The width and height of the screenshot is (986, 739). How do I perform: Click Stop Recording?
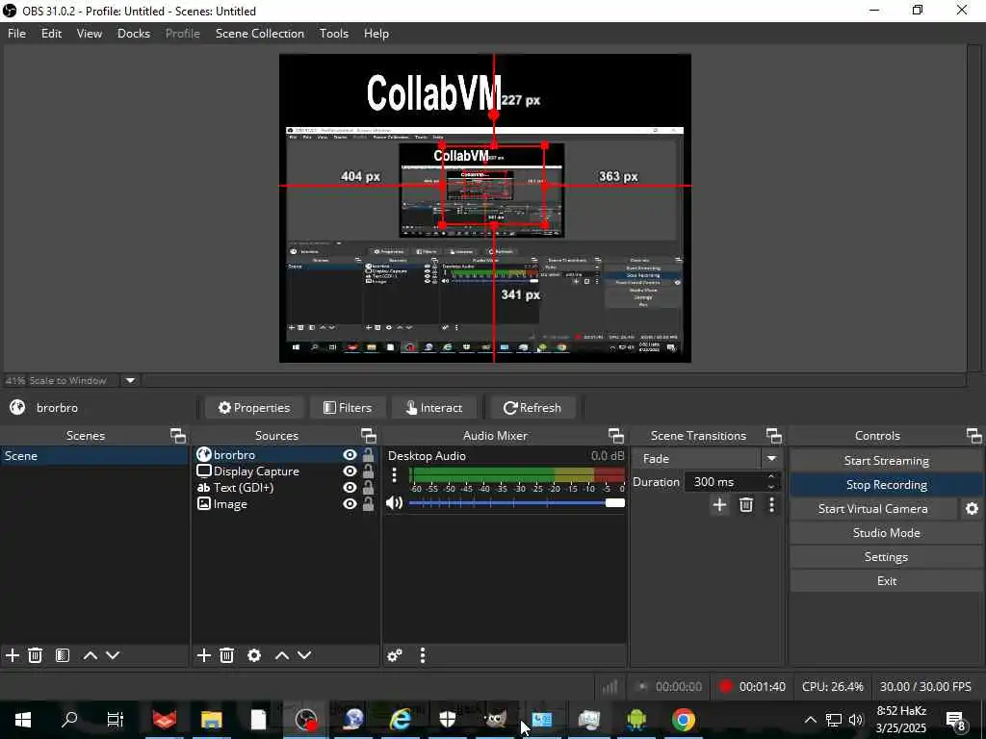(x=886, y=485)
